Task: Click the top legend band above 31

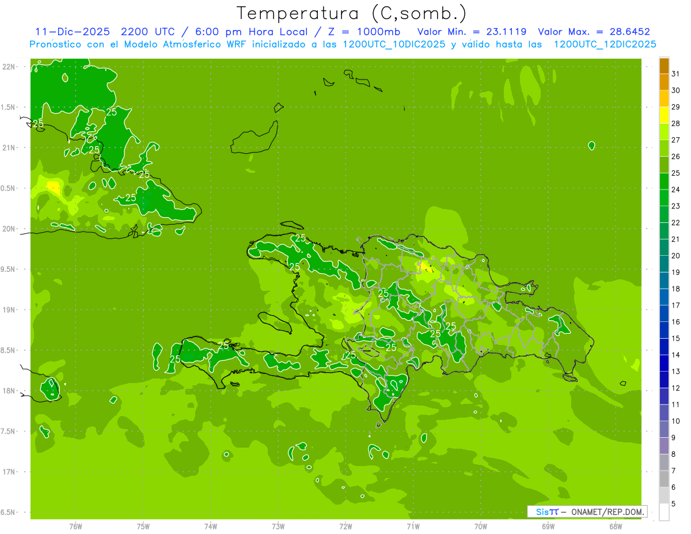Action: click(x=664, y=66)
